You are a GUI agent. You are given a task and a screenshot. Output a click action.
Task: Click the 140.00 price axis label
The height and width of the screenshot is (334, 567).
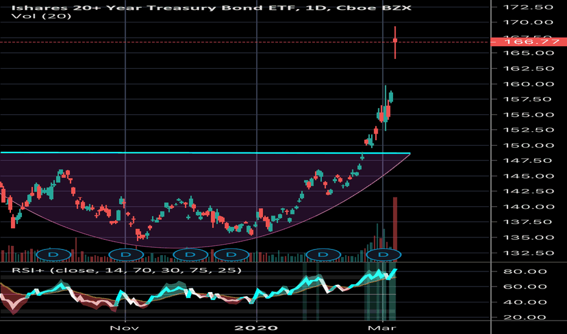click(528, 207)
